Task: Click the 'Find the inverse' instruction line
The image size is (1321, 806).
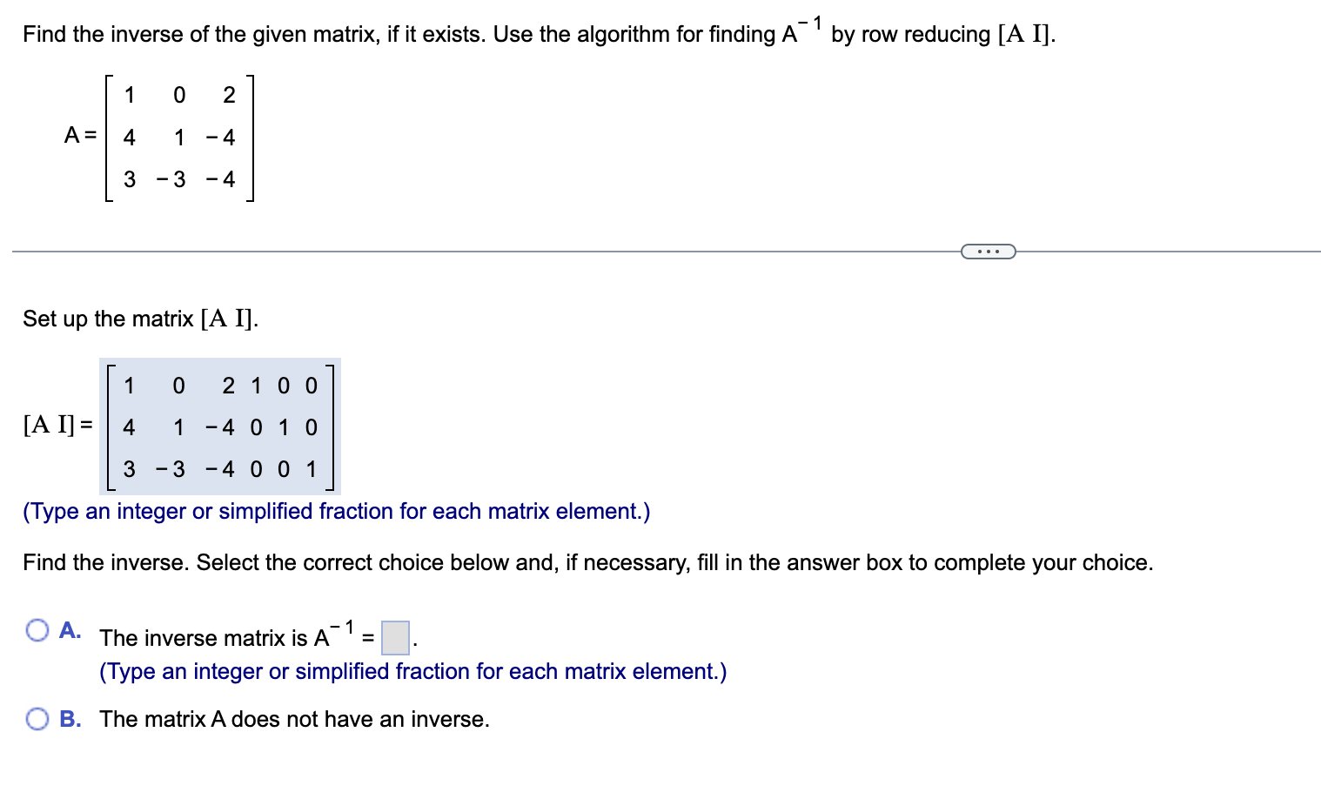Action: tap(587, 561)
